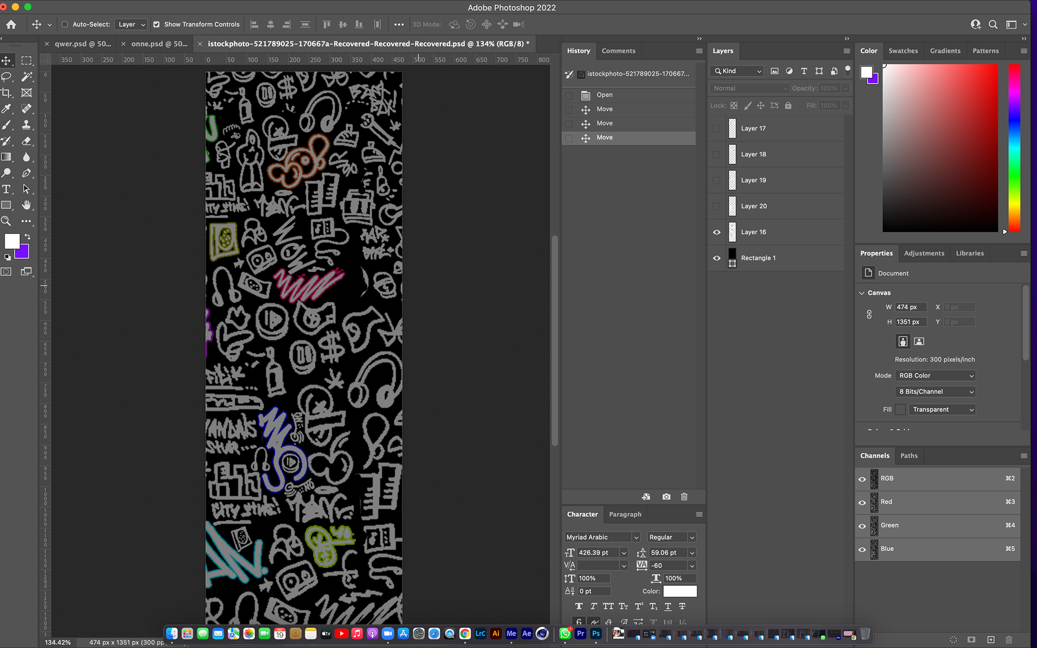
Task: Hide Layer 16 with eye icon
Action: (x=717, y=232)
